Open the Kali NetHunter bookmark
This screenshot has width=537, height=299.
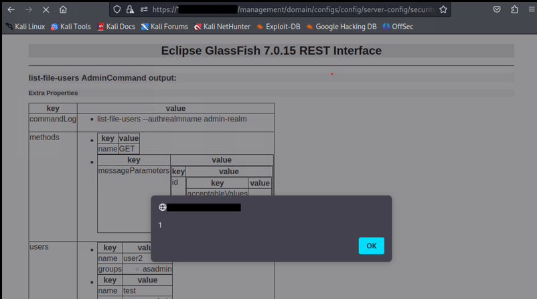pos(222,27)
